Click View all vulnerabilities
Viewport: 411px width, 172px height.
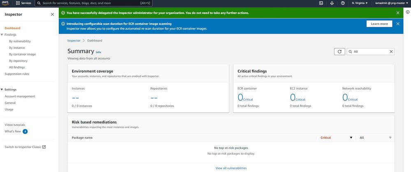click(x=231, y=168)
